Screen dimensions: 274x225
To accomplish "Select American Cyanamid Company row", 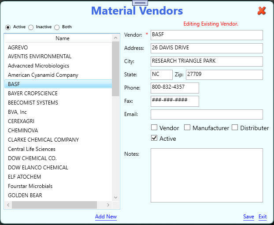I will (58, 75).
